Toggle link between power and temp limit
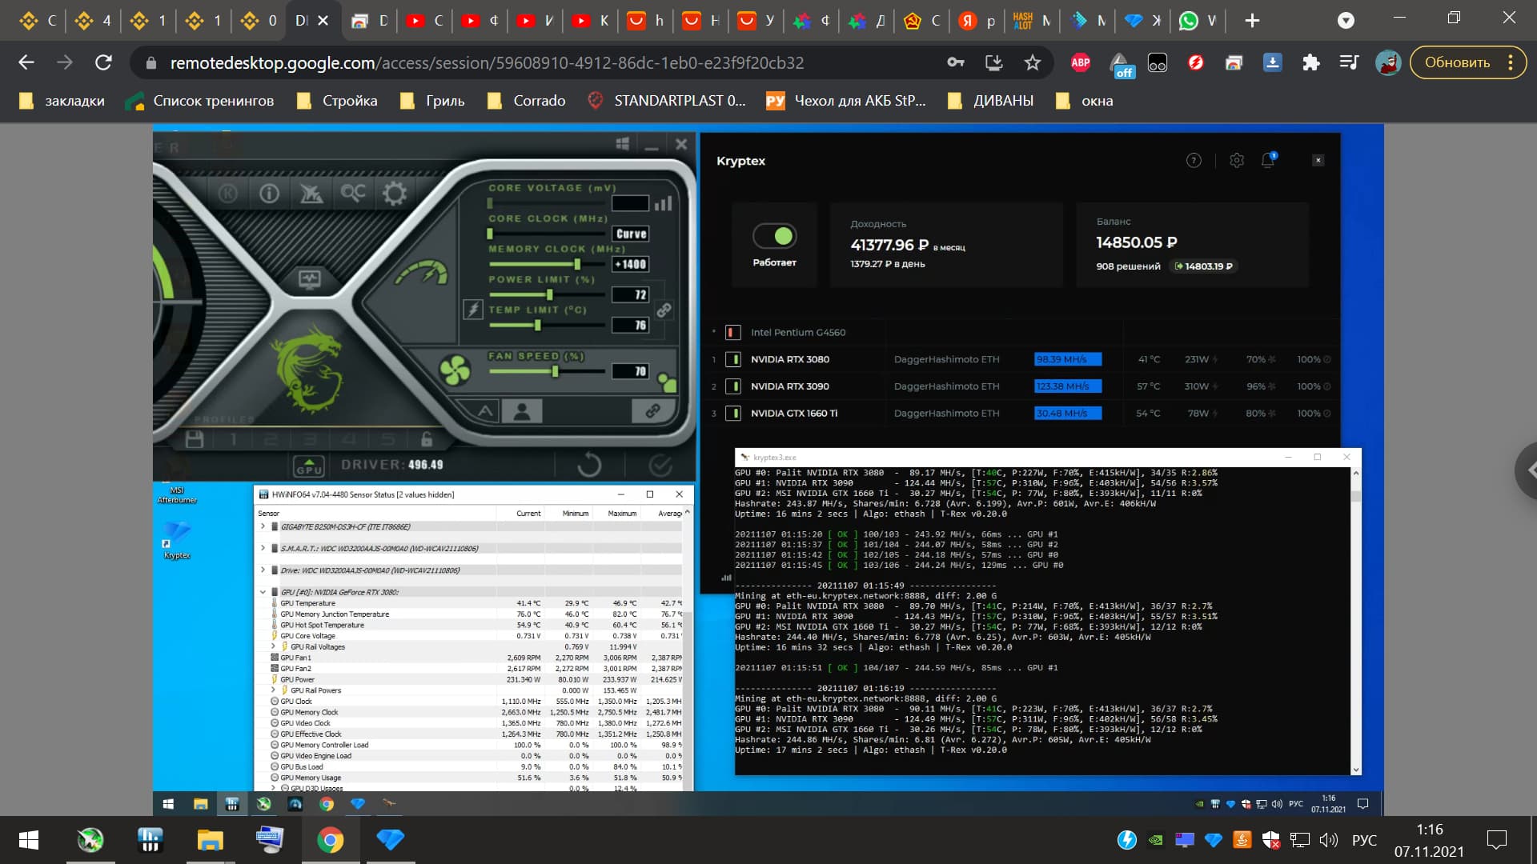This screenshot has width=1537, height=864. click(664, 310)
